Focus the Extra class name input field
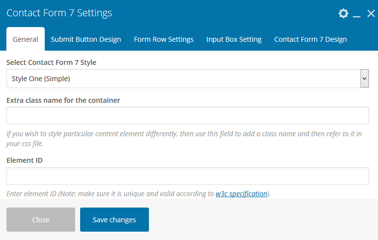The image size is (378, 240). 187,116
